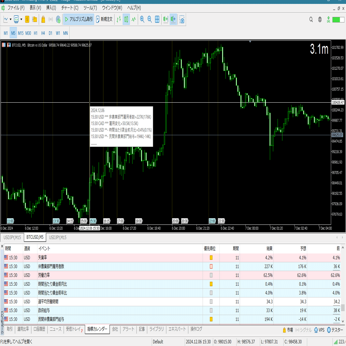This screenshot has width=346, height=346.
Task: Select the 労働力率 calendar row
Action: (x=172, y=275)
